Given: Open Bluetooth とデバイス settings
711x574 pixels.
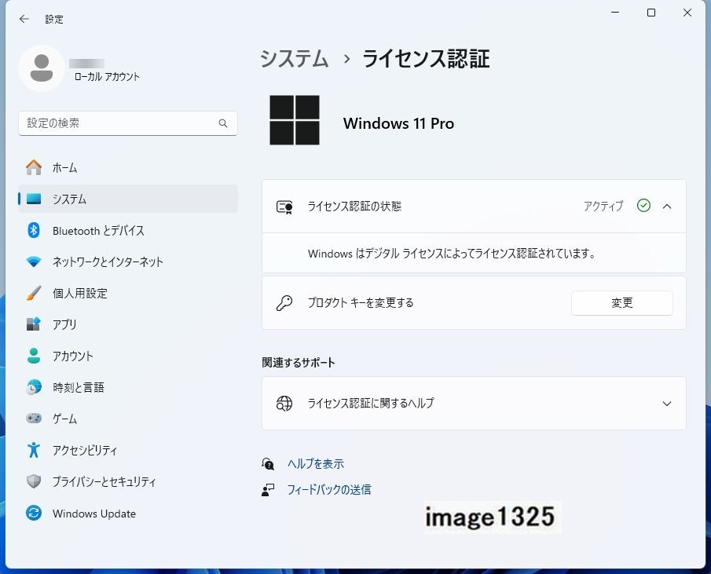Looking at the screenshot, I should pos(128,230).
